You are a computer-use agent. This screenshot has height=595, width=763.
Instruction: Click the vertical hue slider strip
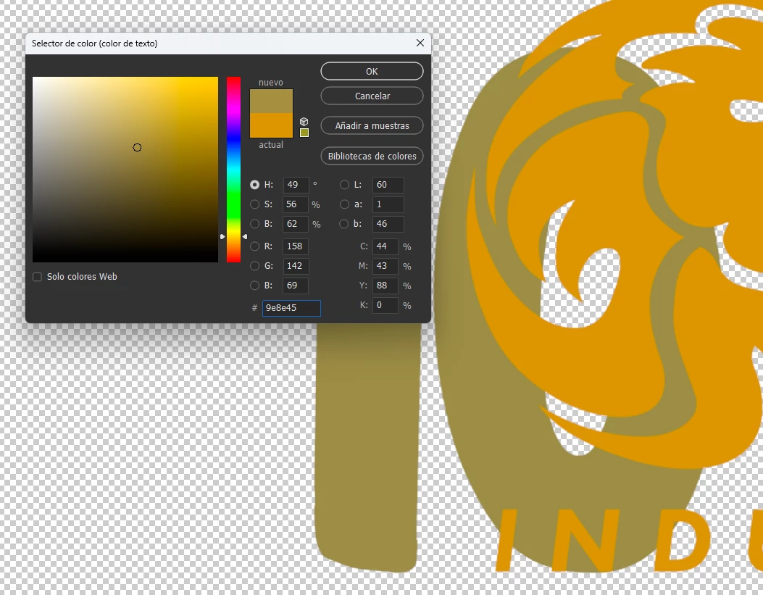pos(233,170)
